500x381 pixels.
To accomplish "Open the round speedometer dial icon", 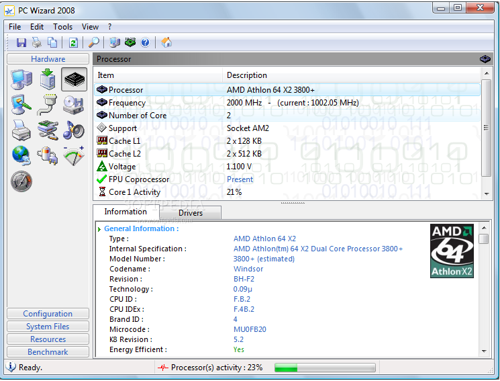I will coord(21,181).
